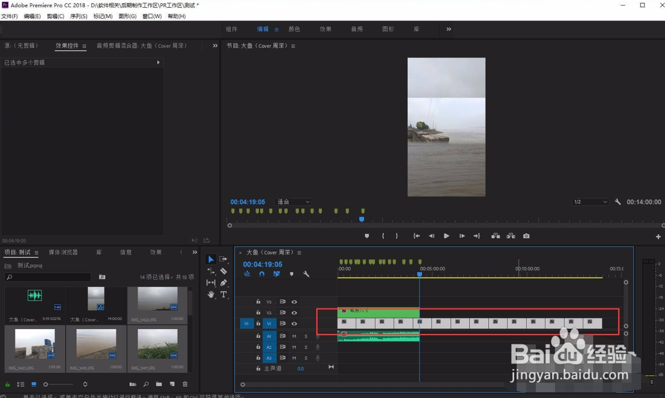Viewport: 665px width, 398px height.
Task: Open the 媒体浏览器 tab
Action: tap(63, 252)
